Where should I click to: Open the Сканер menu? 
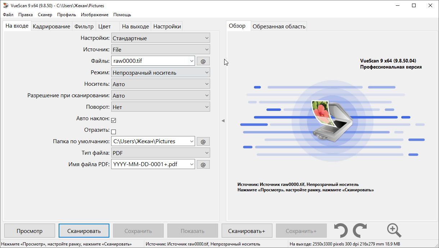(45, 15)
